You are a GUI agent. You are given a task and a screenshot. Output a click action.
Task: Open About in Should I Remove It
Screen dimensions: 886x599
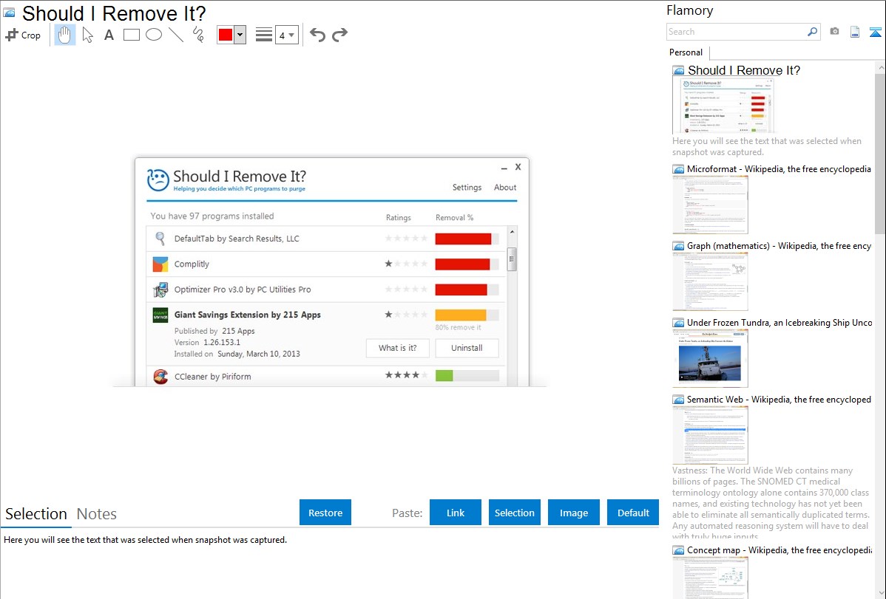[505, 188]
